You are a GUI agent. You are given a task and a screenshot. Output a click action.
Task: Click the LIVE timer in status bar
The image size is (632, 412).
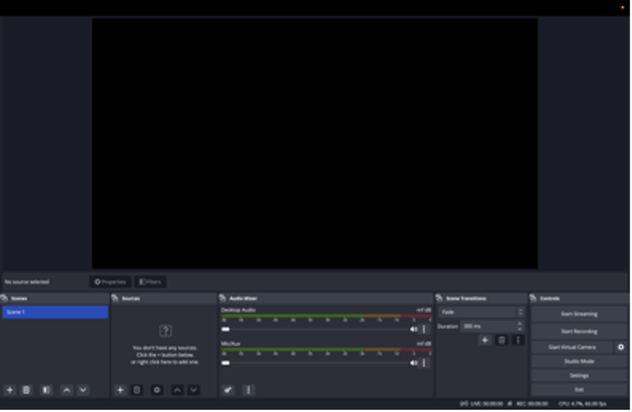coord(483,405)
